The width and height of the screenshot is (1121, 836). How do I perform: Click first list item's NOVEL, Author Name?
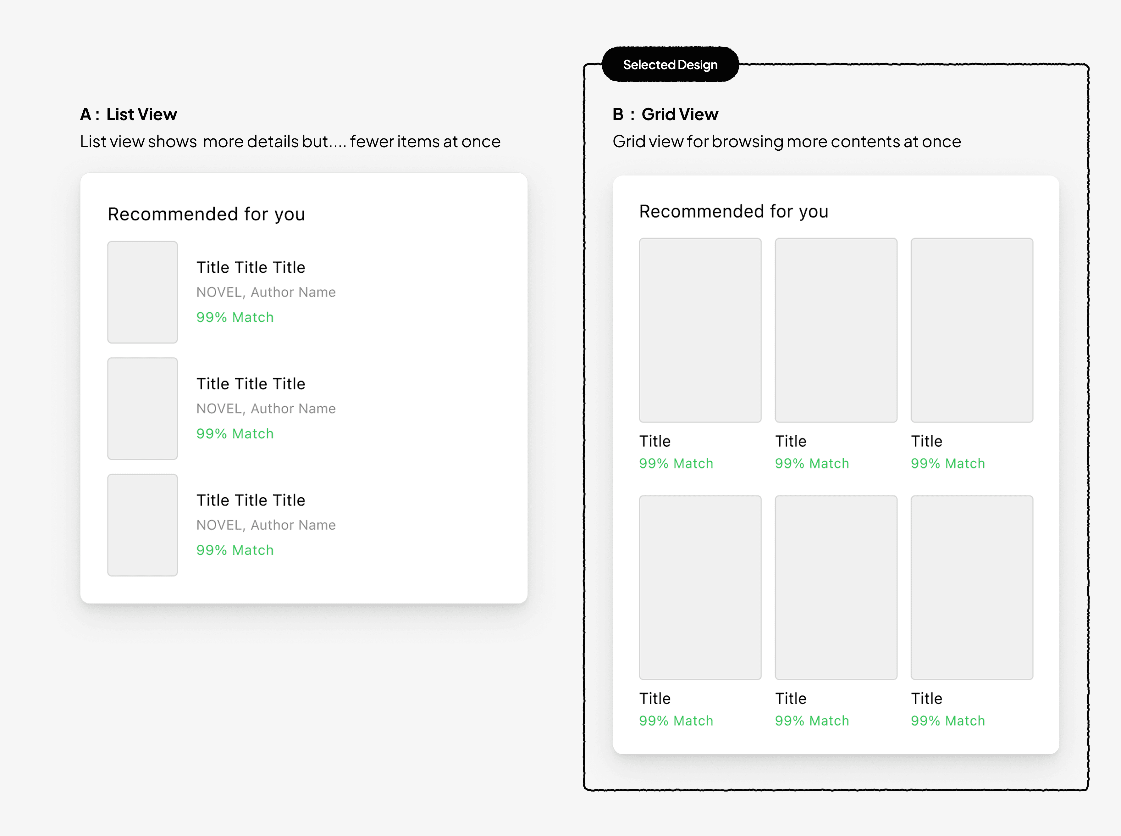coord(266,292)
